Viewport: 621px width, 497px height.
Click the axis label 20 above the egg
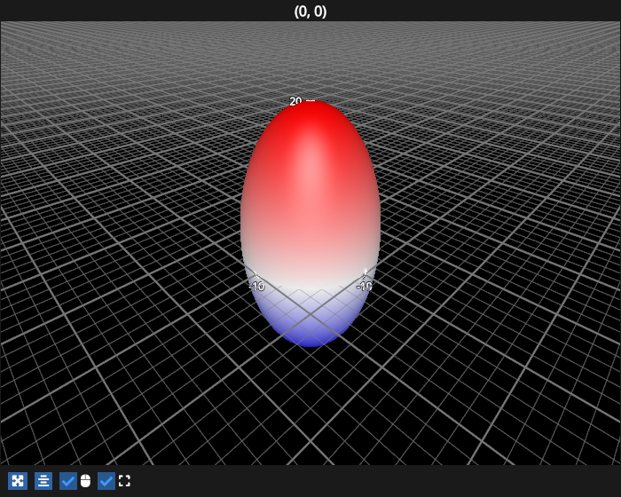pyautogui.click(x=295, y=101)
